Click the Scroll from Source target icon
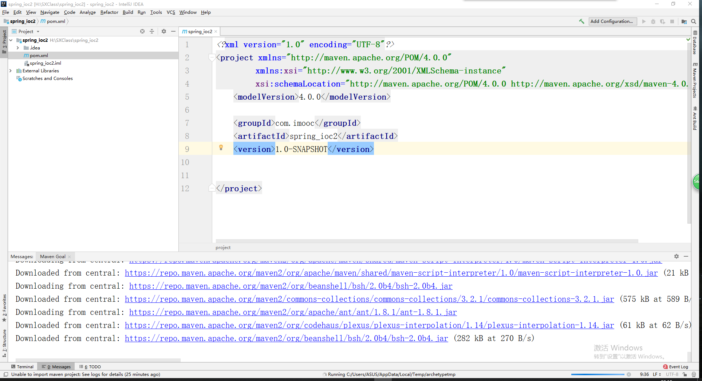This screenshot has height=381, width=702. (x=142, y=31)
